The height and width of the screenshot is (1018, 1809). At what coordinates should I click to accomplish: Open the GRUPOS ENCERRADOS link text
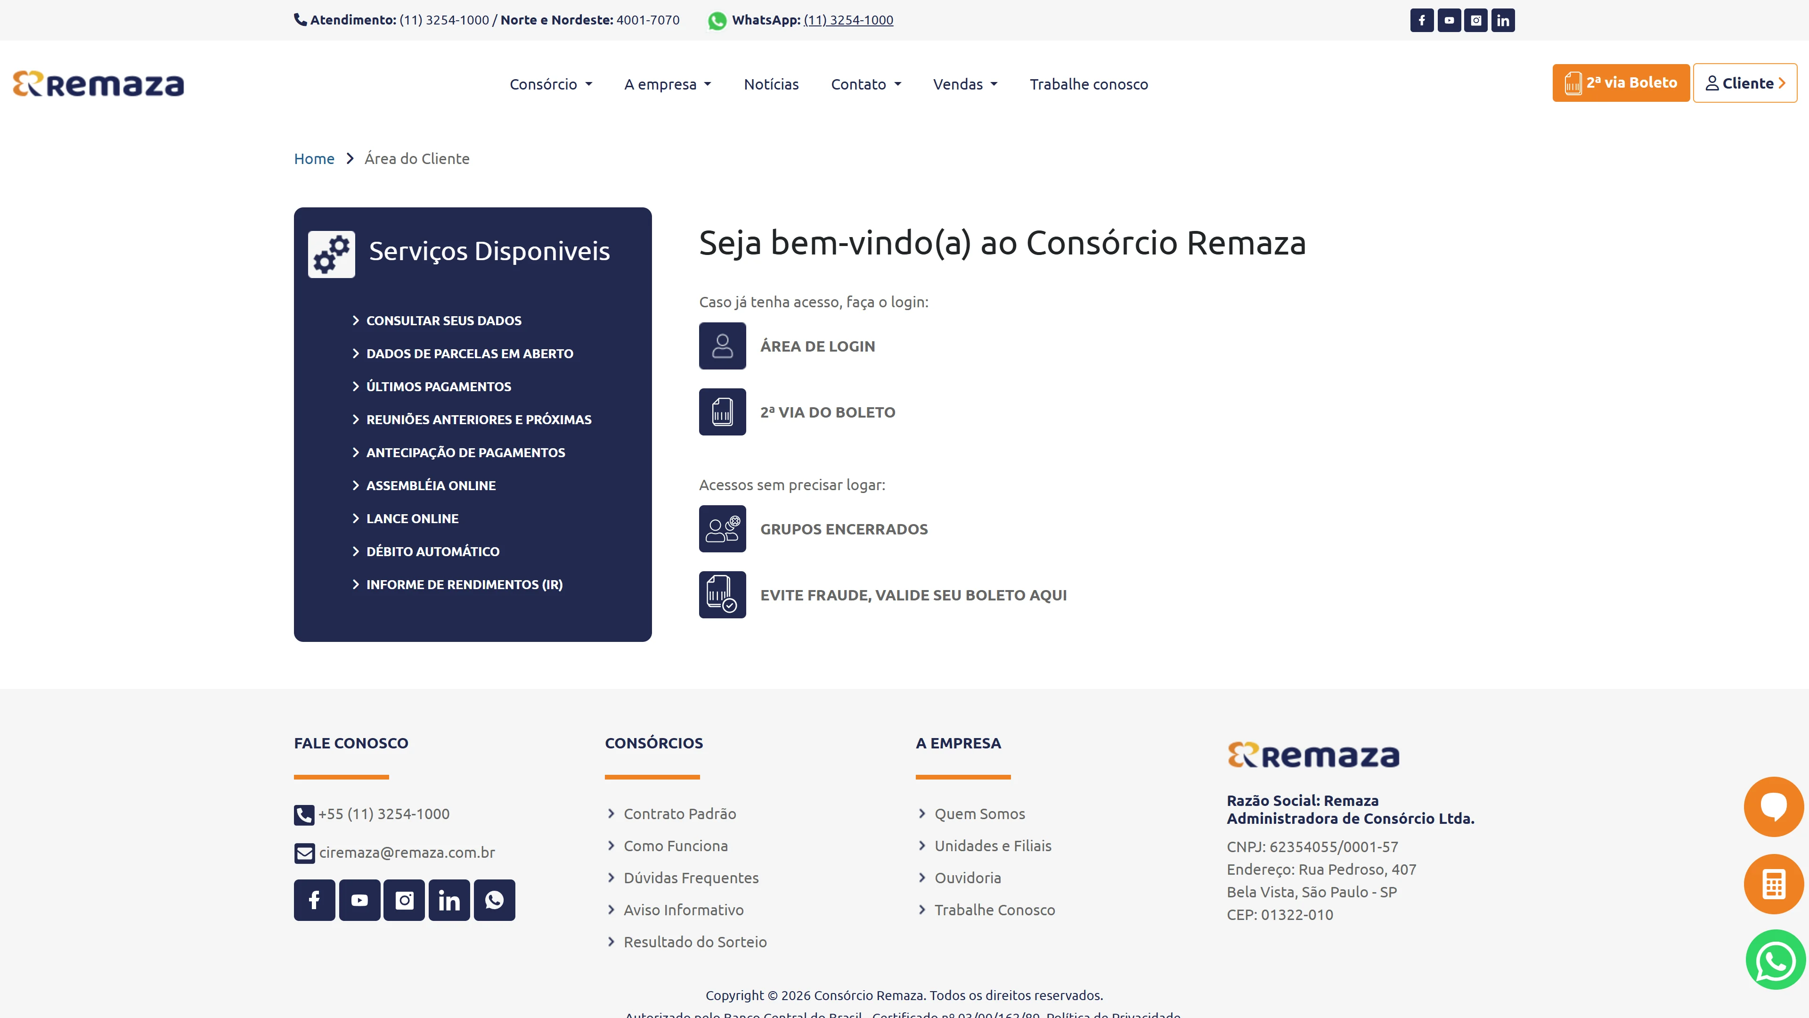[x=844, y=529]
